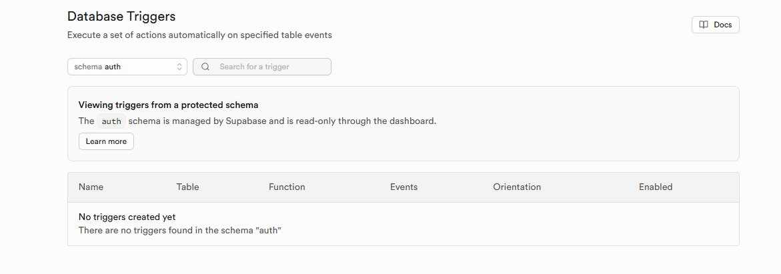Click the Database Triggers page heading

click(x=121, y=16)
